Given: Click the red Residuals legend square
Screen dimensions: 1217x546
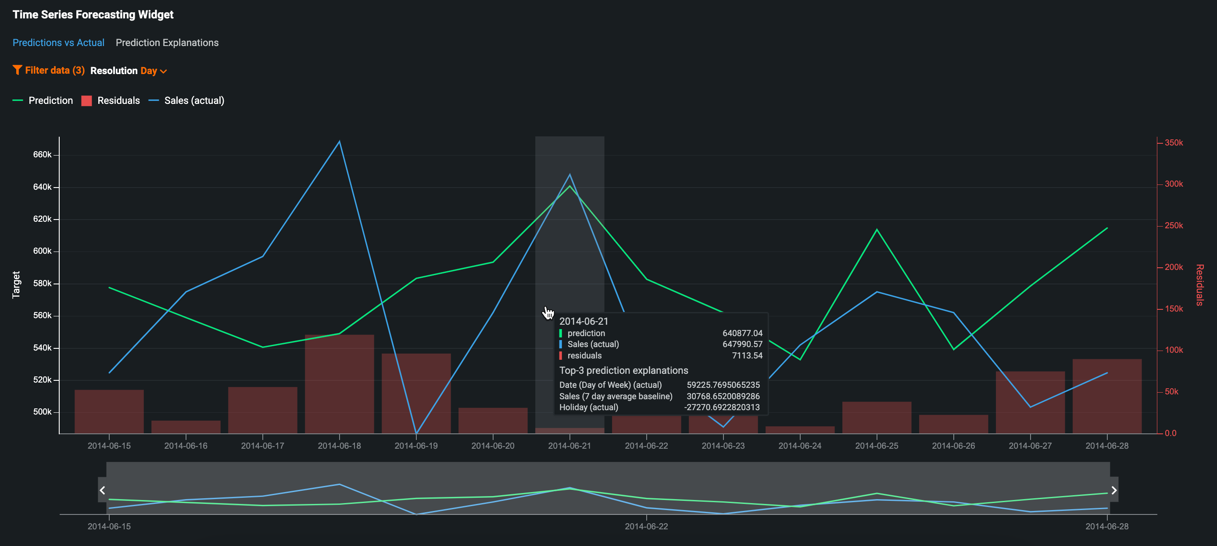Looking at the screenshot, I should [86, 100].
